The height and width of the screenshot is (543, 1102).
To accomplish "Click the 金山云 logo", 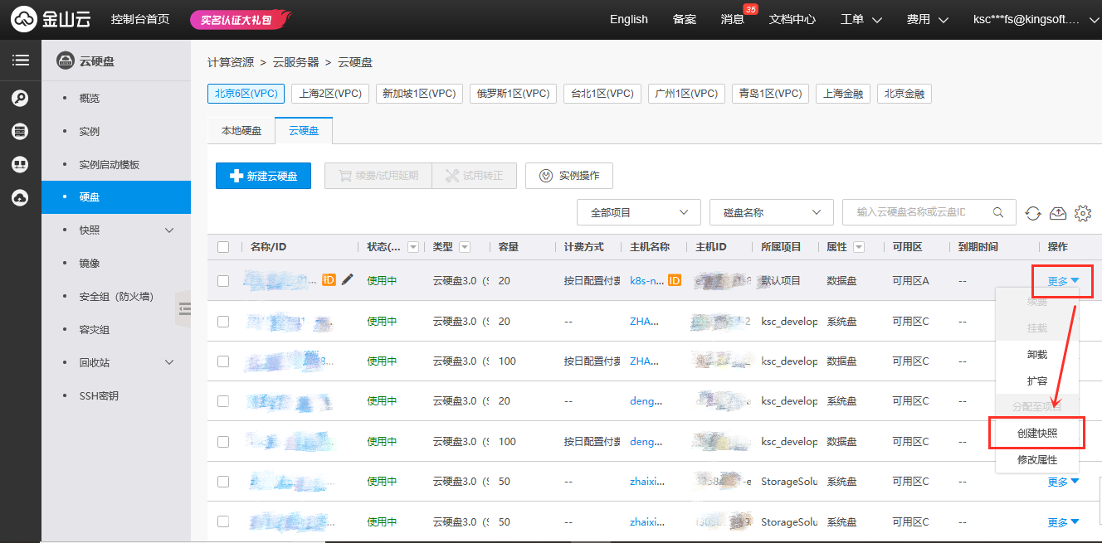I will 51,19.
